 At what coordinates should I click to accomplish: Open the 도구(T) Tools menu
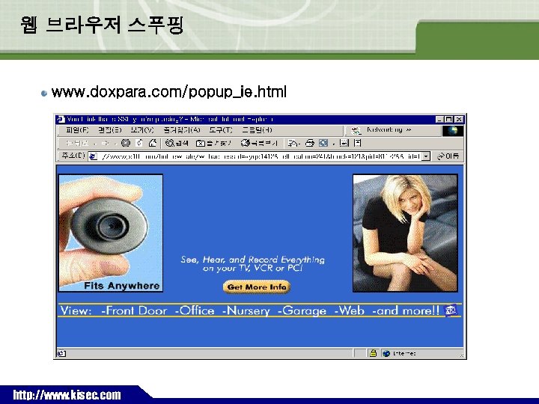(x=221, y=130)
